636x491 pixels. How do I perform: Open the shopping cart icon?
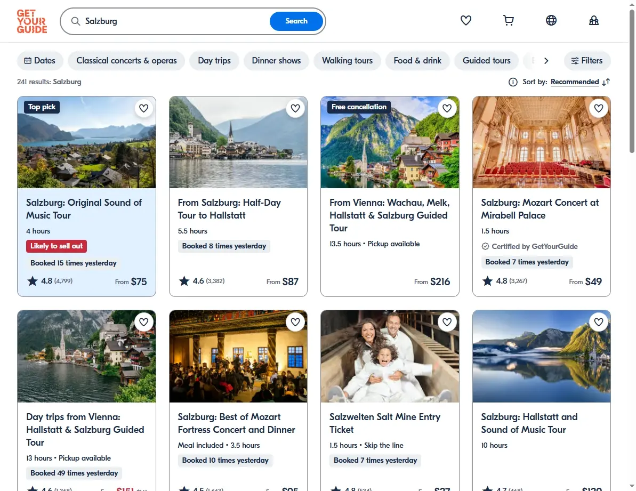coord(508,20)
